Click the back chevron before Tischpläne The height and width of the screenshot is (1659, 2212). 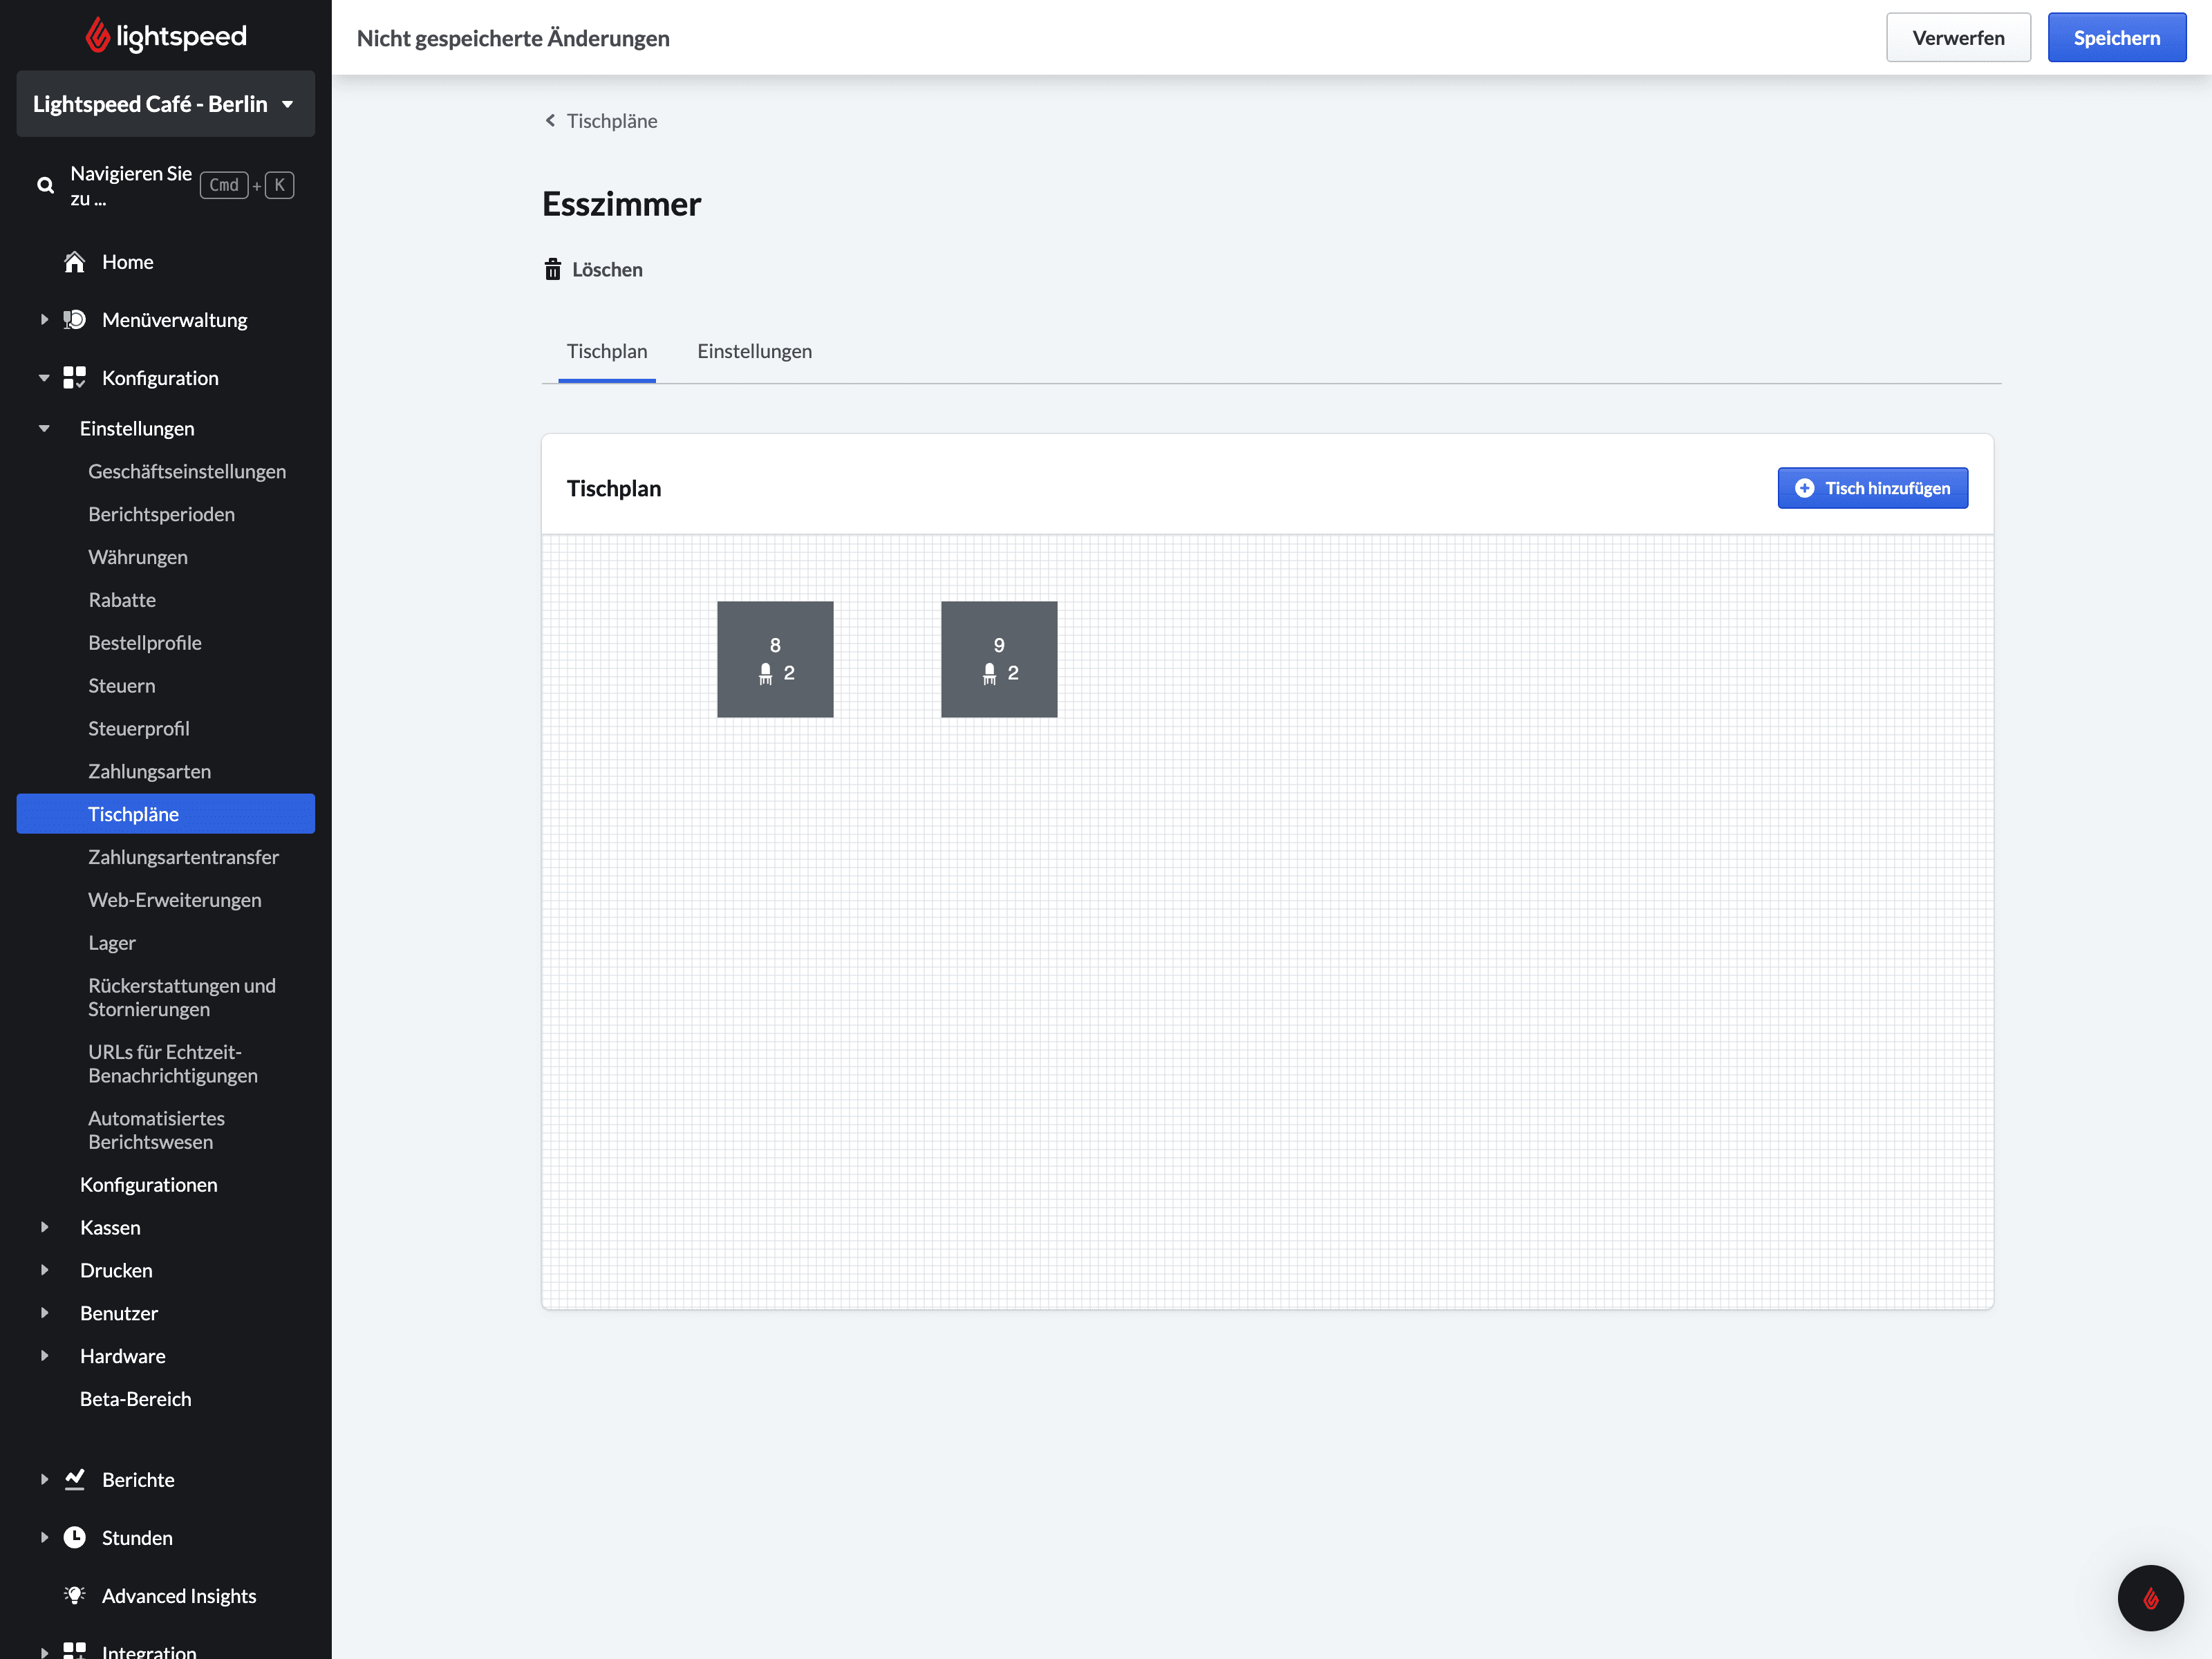tap(550, 120)
